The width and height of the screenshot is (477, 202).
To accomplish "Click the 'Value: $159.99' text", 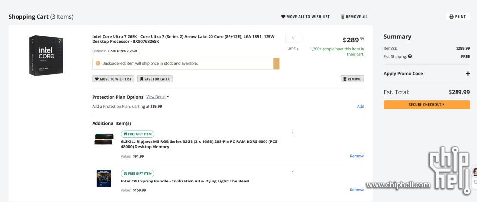I will [133, 190].
